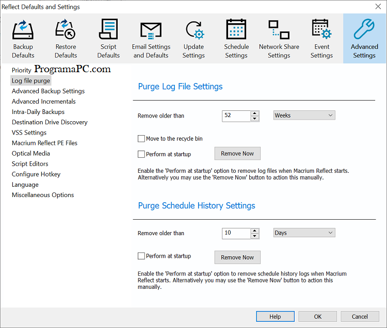Image resolution: width=387 pixels, height=328 pixels.
Task: Open Email Settings and Defaults envelope icon
Action: coord(151,31)
